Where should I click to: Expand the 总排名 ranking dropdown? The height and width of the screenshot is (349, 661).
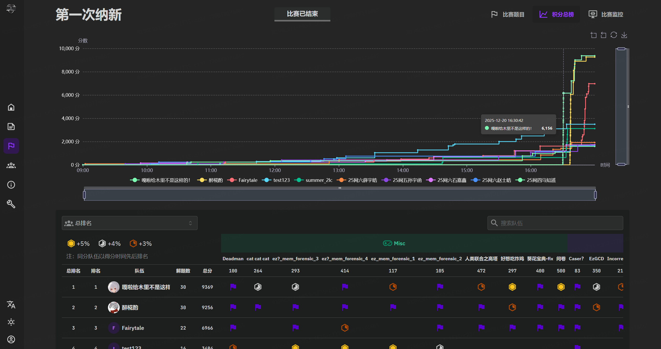click(129, 223)
